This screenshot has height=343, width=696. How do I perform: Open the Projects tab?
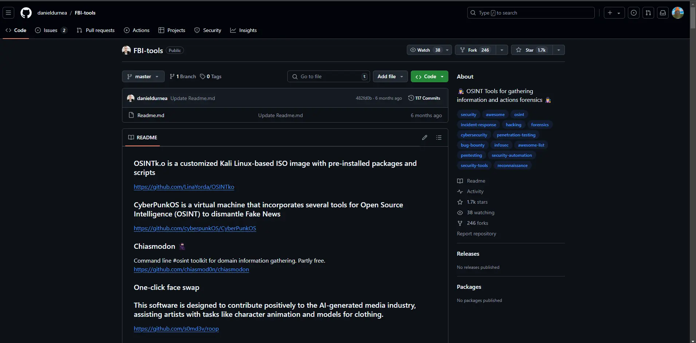[x=172, y=30]
